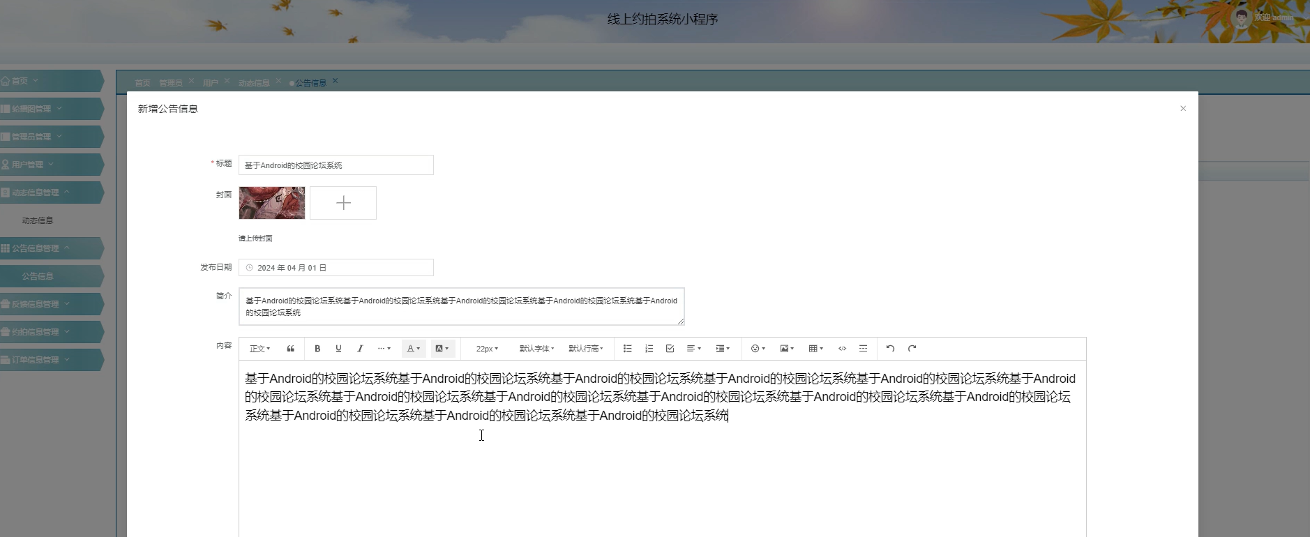Click the 标题 title input field
This screenshot has width=1310, height=537.
pyautogui.click(x=336, y=165)
